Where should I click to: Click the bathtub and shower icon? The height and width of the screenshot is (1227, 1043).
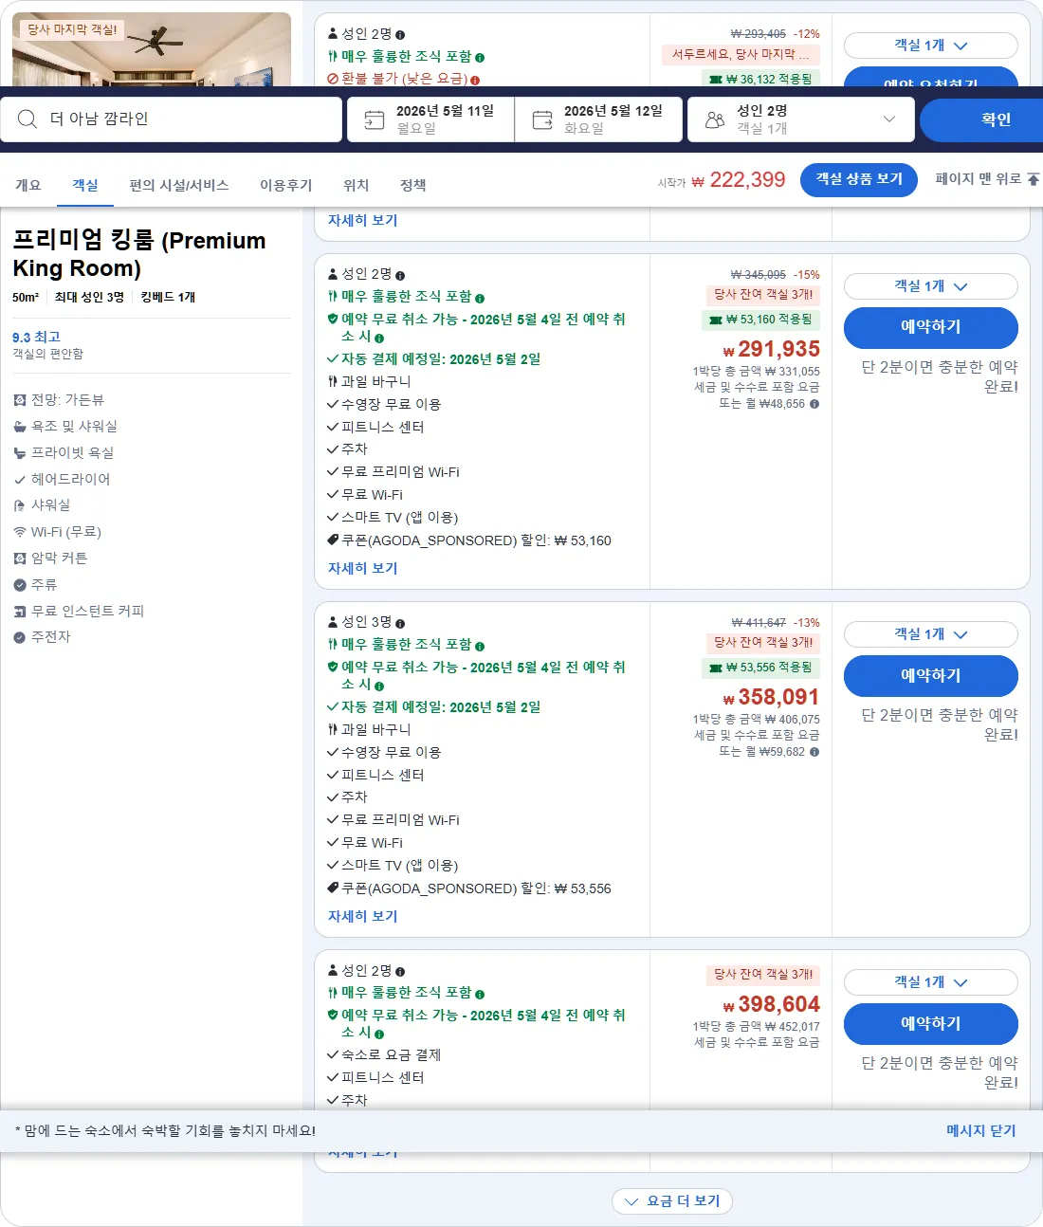[20, 427]
